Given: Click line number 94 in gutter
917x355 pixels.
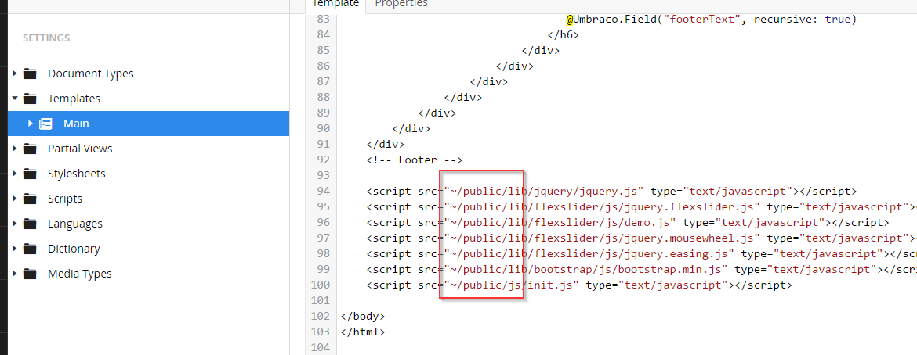Looking at the screenshot, I should tap(323, 191).
